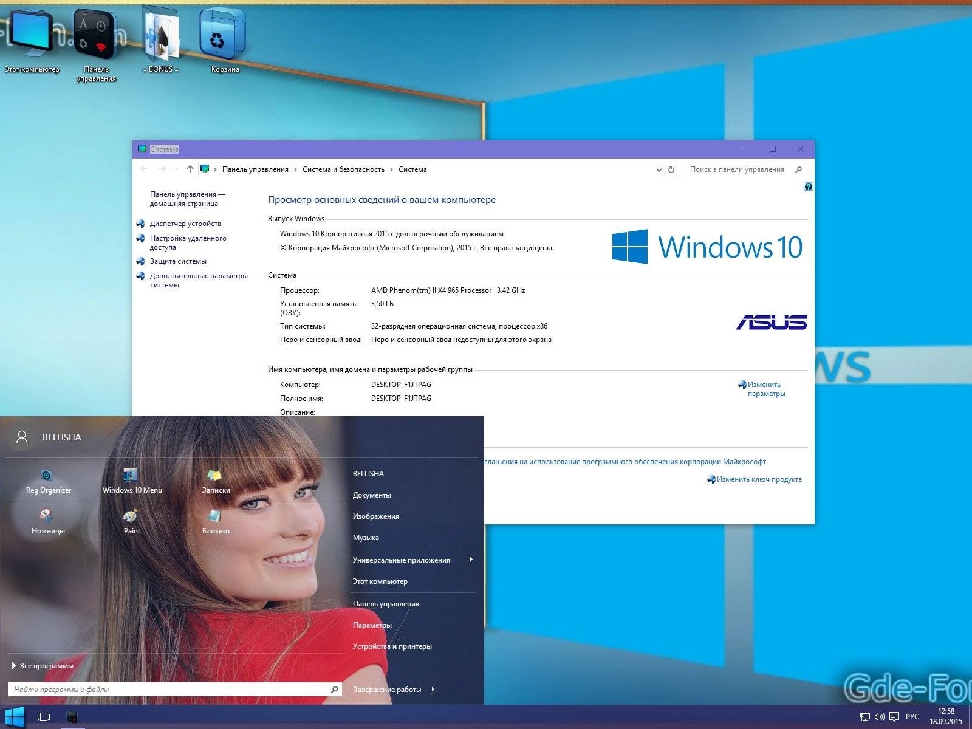
Task: Open 'Параметры' in the start menu
Action: (x=372, y=625)
